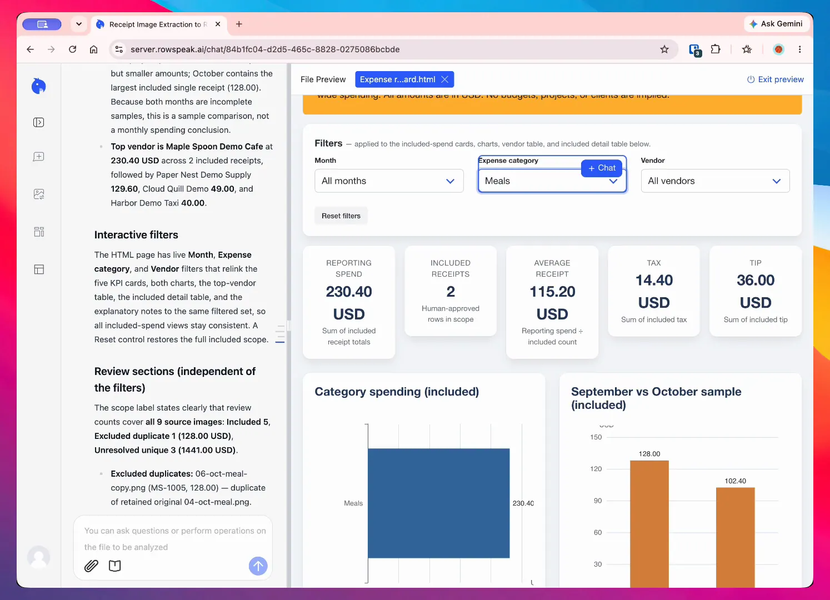Click the book icon beside the paperclip
This screenshot has height=600, width=830.
[115, 566]
